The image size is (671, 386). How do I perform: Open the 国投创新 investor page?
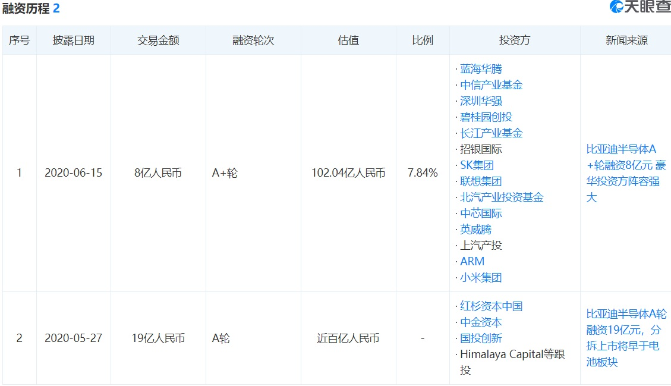pos(481,338)
